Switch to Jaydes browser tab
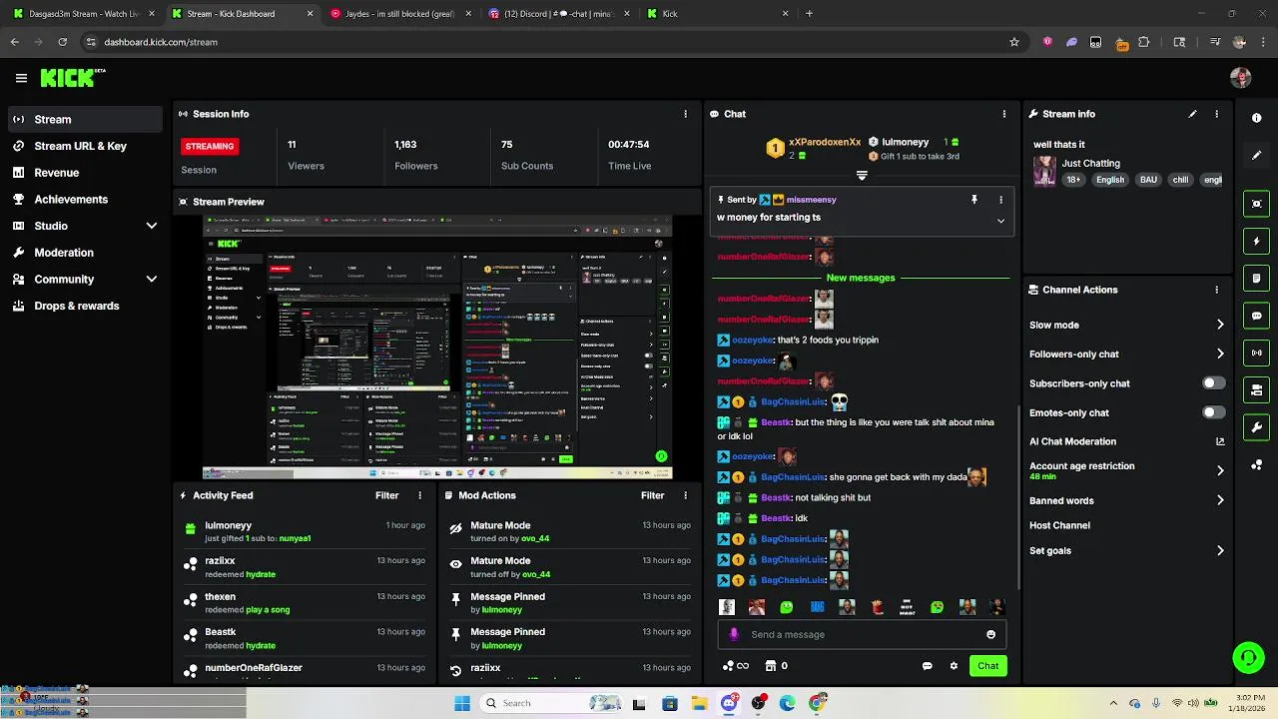 pyautogui.click(x=399, y=14)
